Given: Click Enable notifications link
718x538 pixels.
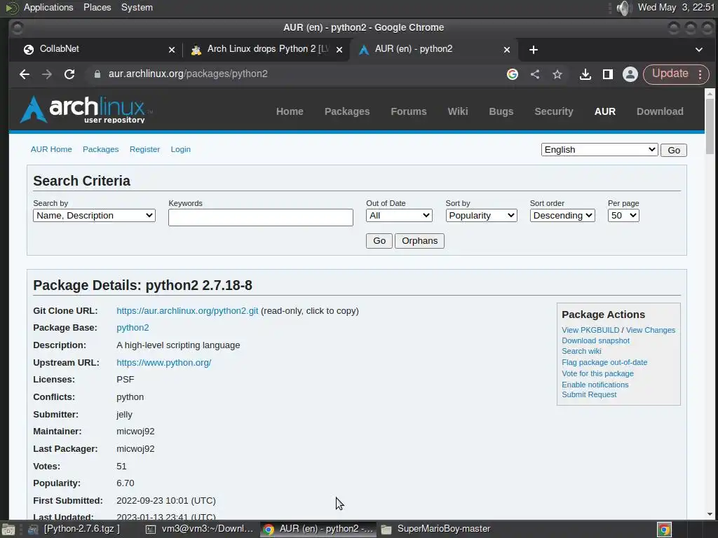Looking at the screenshot, I should 595,385.
